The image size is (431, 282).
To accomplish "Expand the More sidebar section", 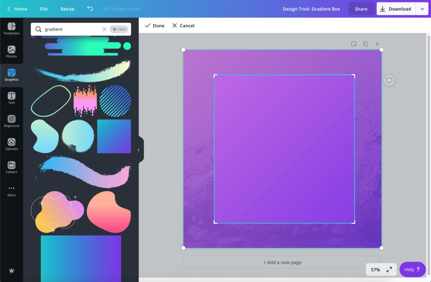I will click(11, 190).
